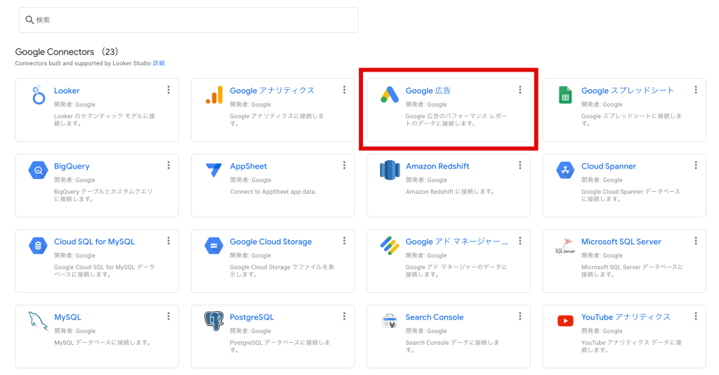Select the YouTube アナリティクス connector title
This screenshot has height=375, width=719.
click(x=626, y=317)
